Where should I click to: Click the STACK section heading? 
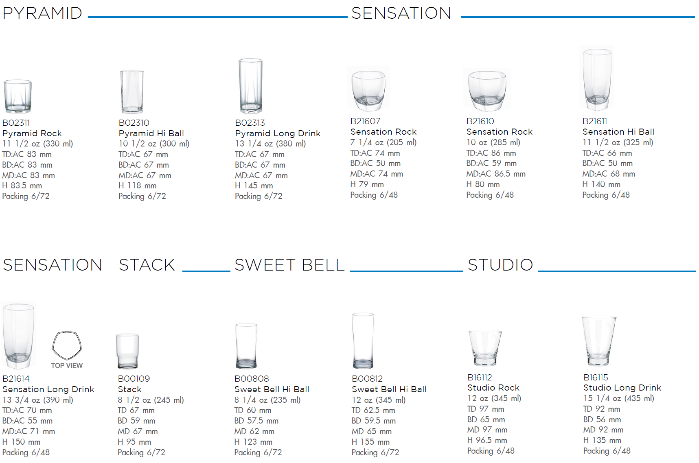pos(147,265)
